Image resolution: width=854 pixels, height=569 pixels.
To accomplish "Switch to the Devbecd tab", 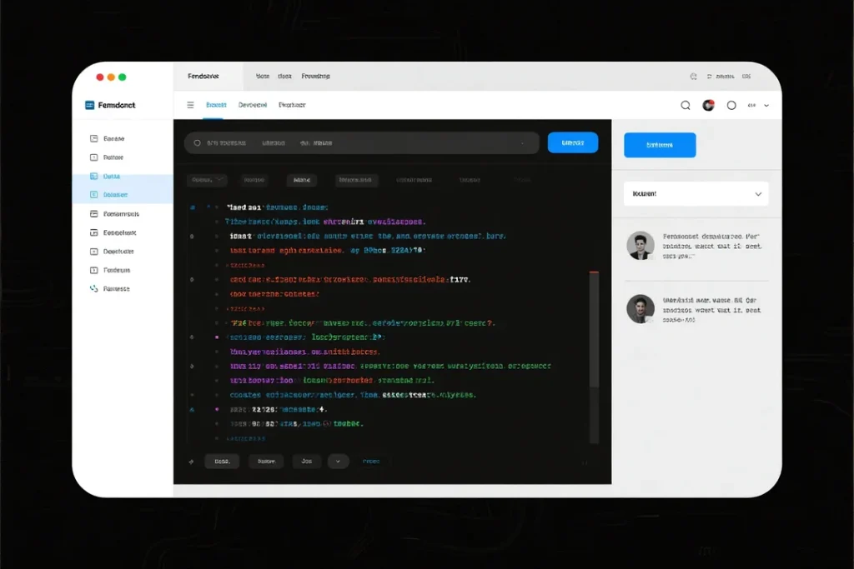I will (x=252, y=105).
